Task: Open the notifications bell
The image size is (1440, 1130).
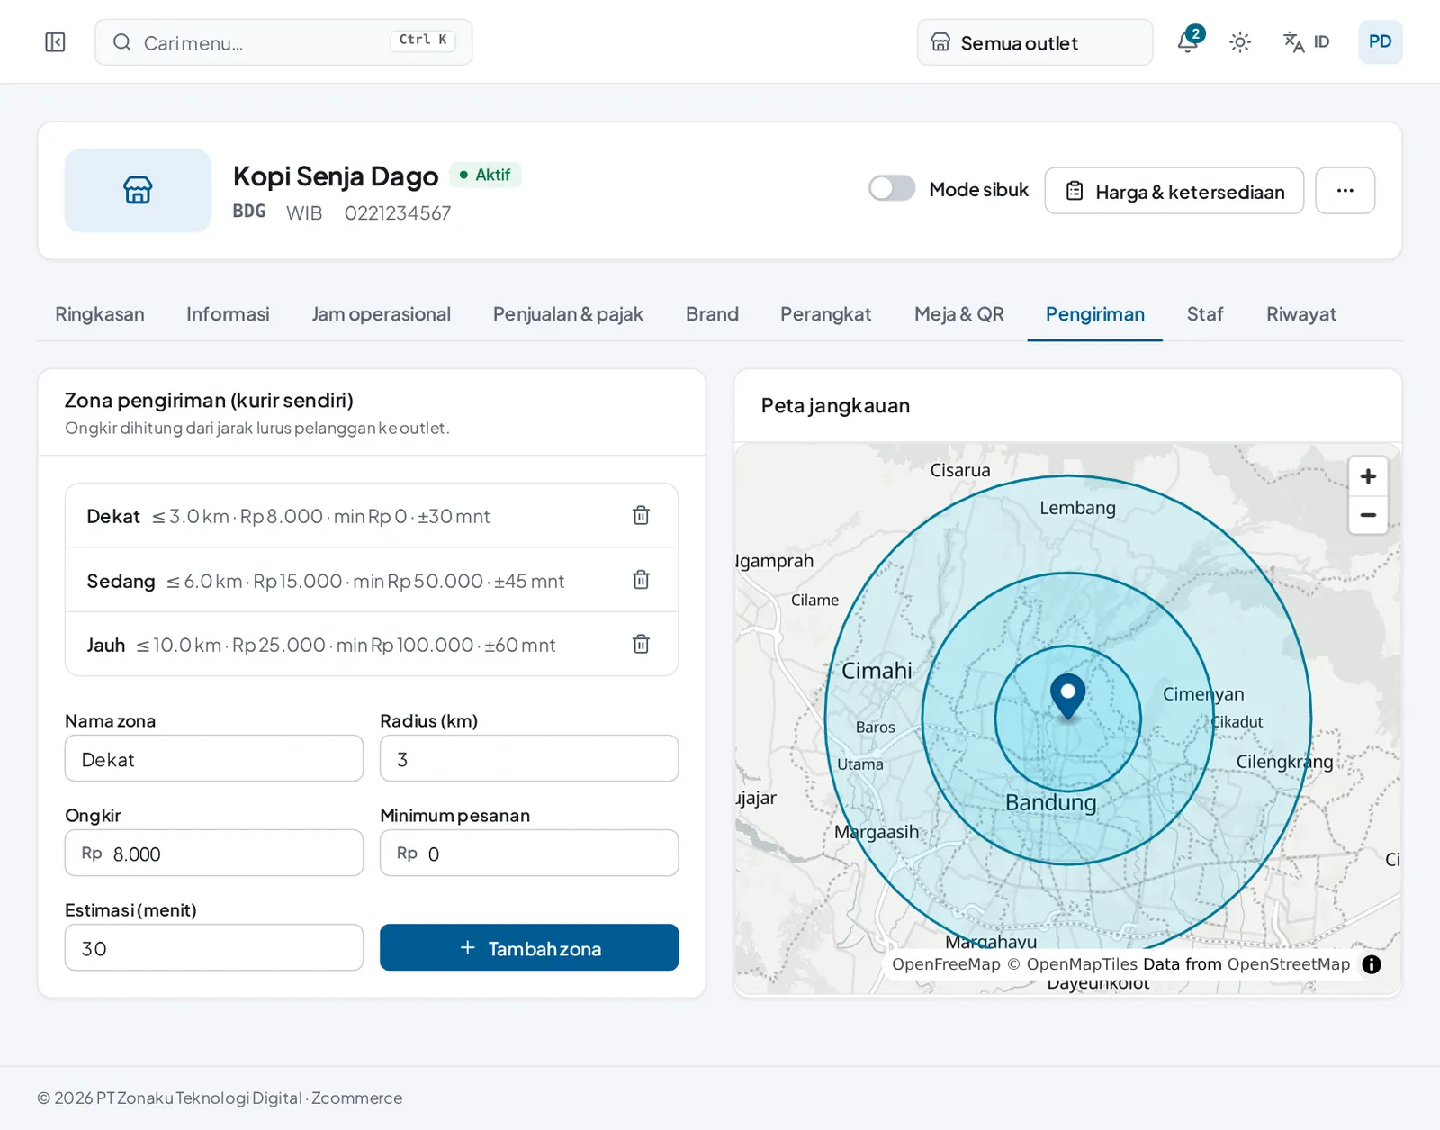Action: click(x=1189, y=41)
